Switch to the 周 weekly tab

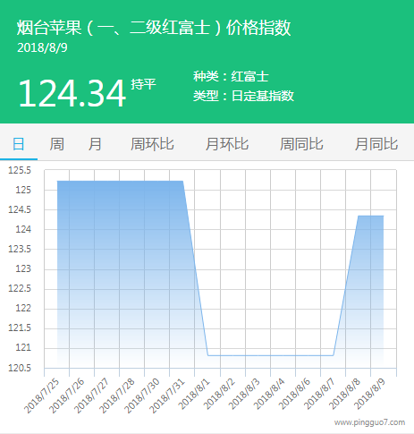[56, 144]
